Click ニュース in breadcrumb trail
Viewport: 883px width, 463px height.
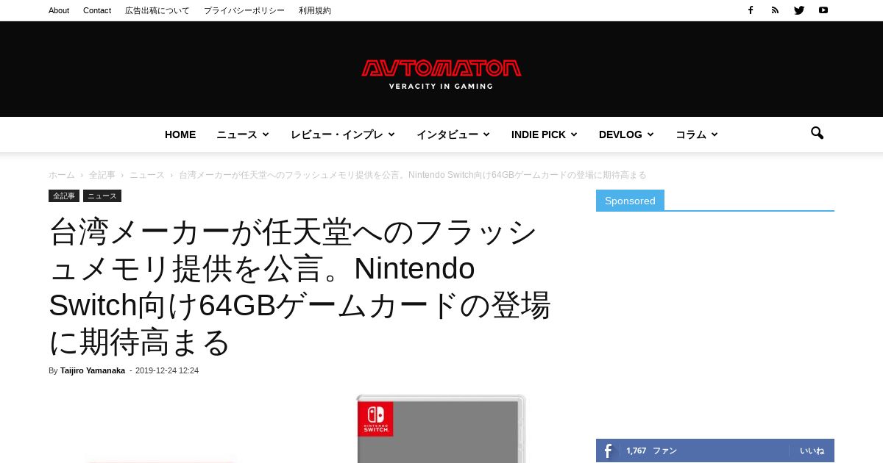pyautogui.click(x=147, y=175)
